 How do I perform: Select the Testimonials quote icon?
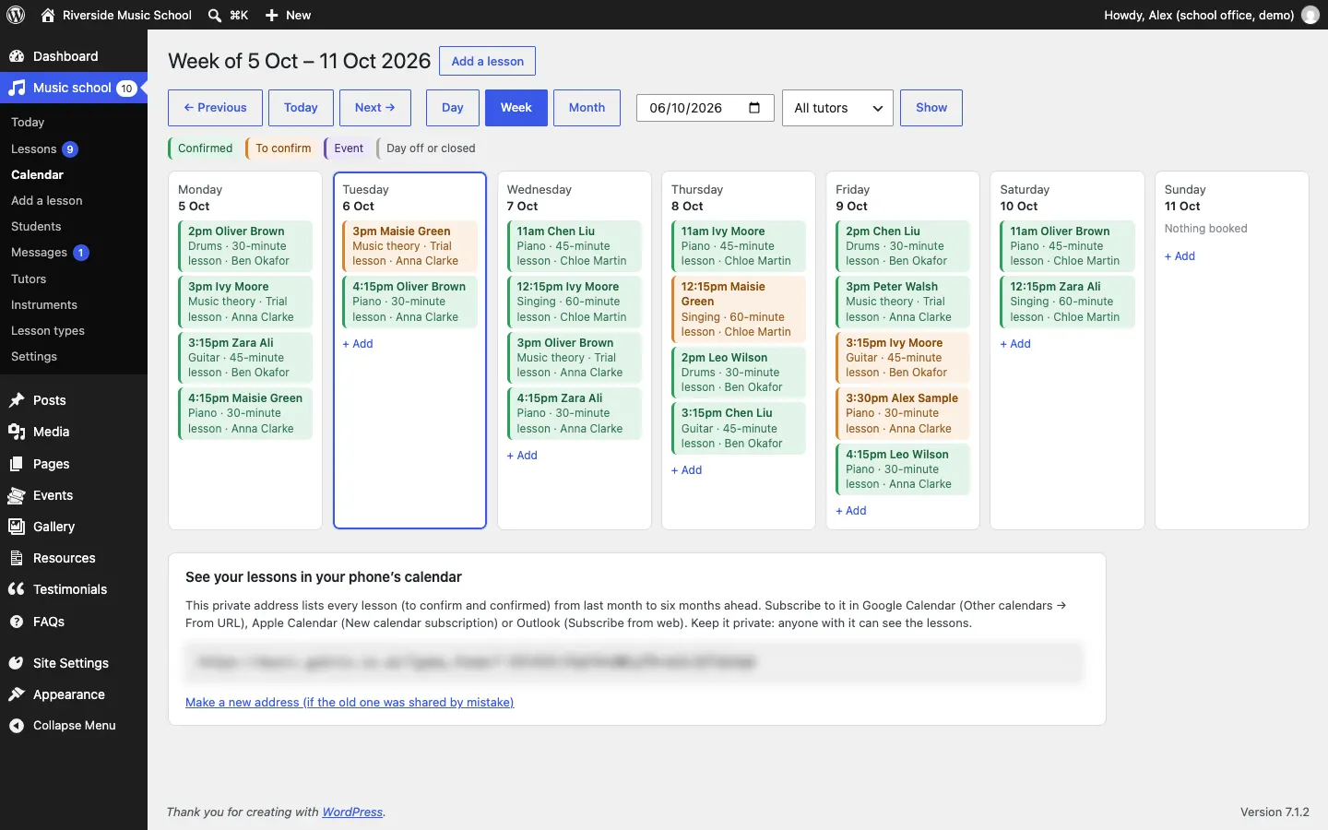tap(17, 589)
